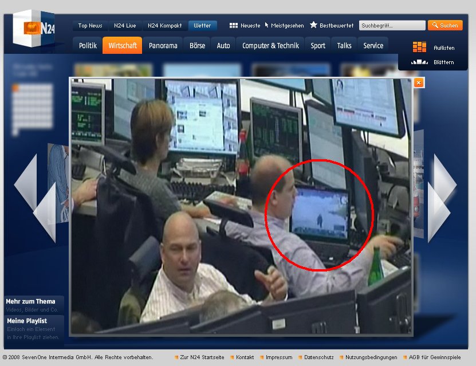Viewport: 476px width, 366px height.
Task: Close the video overlay with orange X
Action: (x=419, y=83)
